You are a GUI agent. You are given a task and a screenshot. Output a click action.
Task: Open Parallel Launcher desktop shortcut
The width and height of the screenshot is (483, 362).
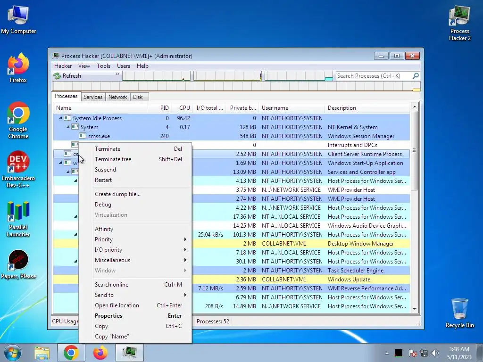click(18, 219)
